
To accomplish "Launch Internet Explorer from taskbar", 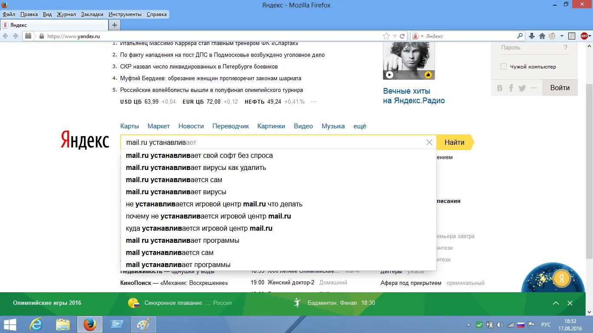I will (x=36, y=324).
